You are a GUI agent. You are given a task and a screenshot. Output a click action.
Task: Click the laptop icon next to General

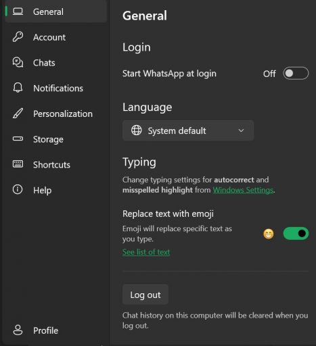point(18,11)
